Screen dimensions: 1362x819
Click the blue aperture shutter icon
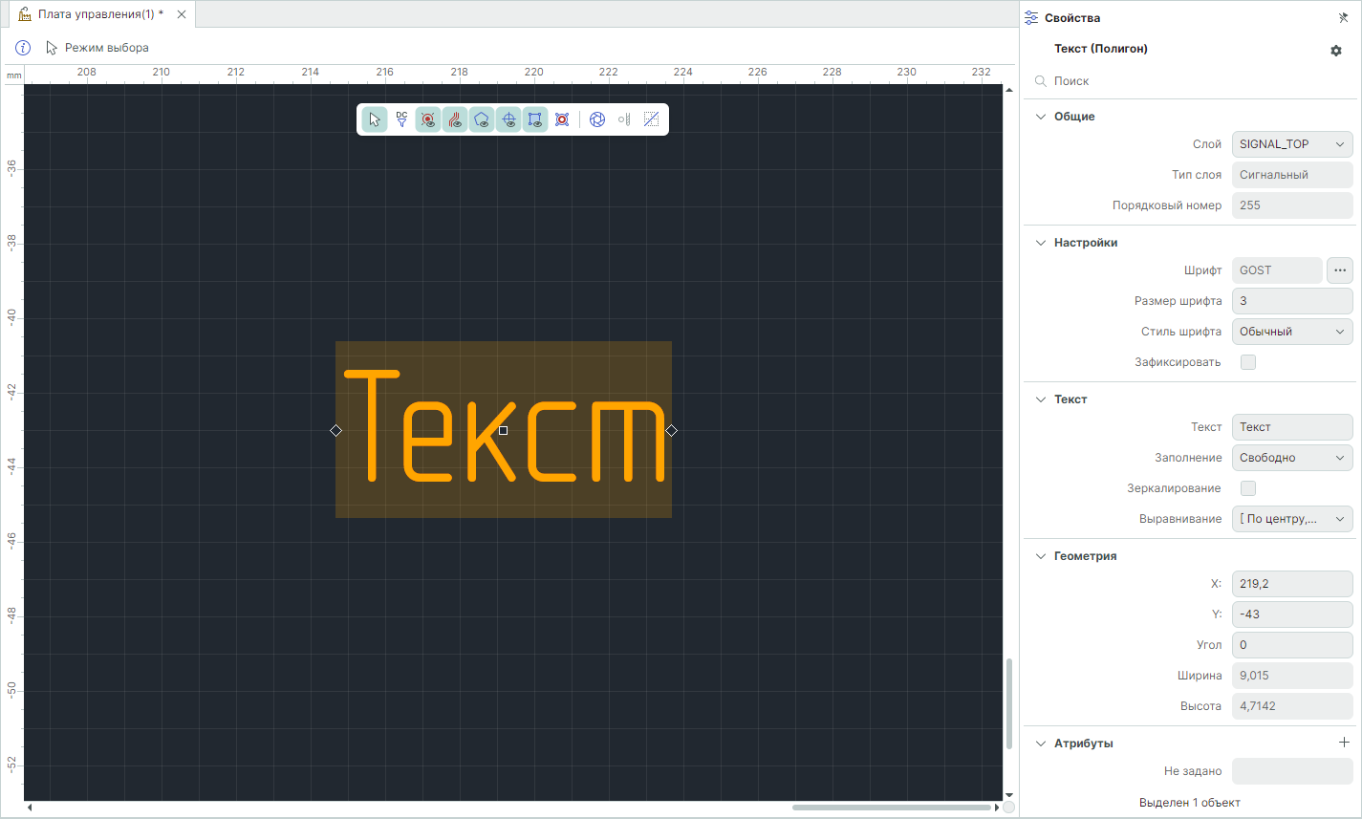tap(597, 119)
